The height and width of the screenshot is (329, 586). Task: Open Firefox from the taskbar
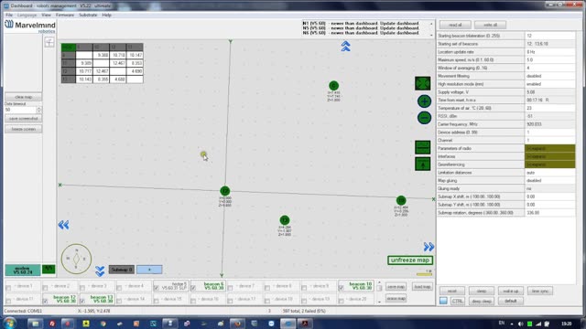tap(237, 324)
